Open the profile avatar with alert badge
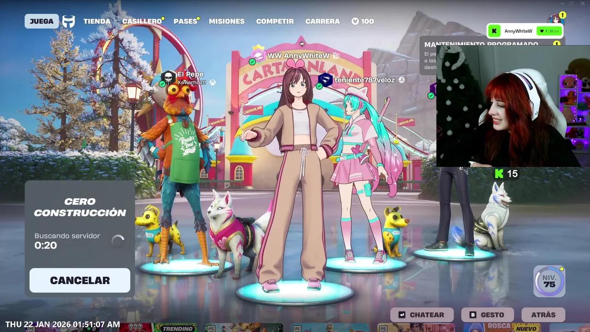This screenshot has width=590, height=332. 555,20
